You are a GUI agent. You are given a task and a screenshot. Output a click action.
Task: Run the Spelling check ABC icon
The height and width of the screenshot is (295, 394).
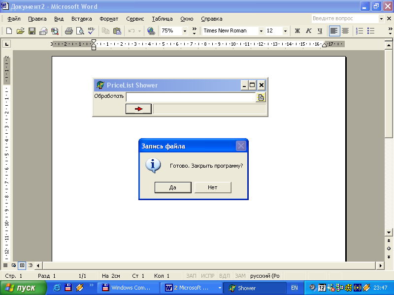pos(92,31)
